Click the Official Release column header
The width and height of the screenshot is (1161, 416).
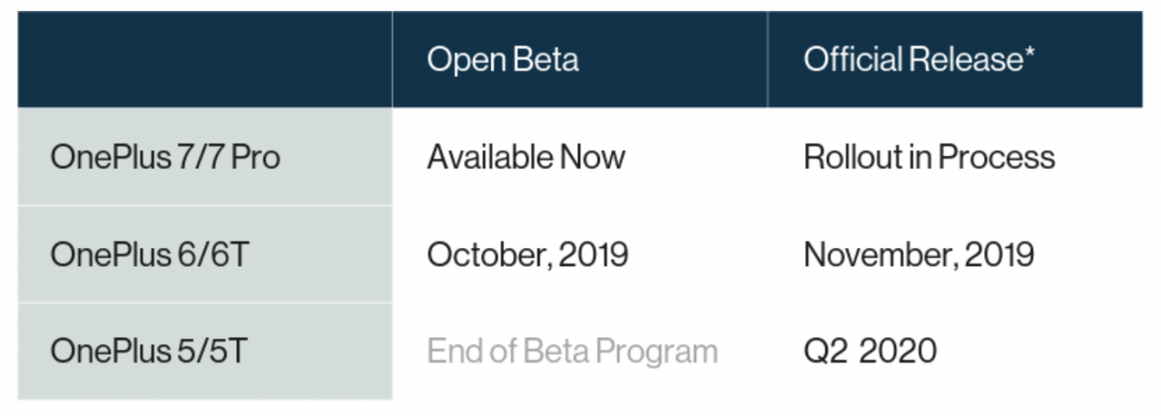coord(920,59)
